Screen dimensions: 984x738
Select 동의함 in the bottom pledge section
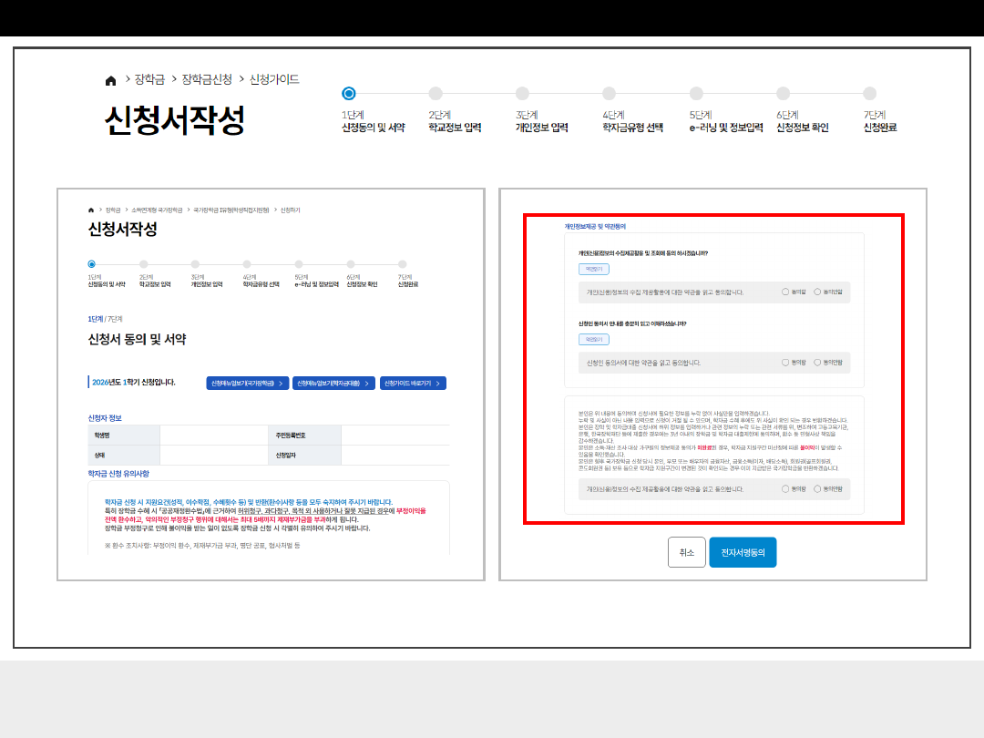click(786, 489)
